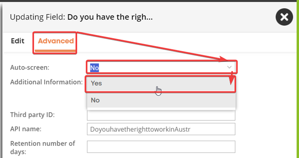Click the DoyouhavetherighttoworkinAustr placeholder text
Image resolution: width=299 pixels, height=158 pixels.
pyautogui.click(x=140, y=129)
